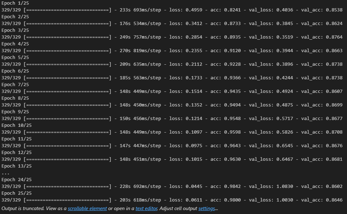This screenshot has height=214, width=347.
Task: Open the text editor link
Action: pyautogui.click(x=146, y=209)
